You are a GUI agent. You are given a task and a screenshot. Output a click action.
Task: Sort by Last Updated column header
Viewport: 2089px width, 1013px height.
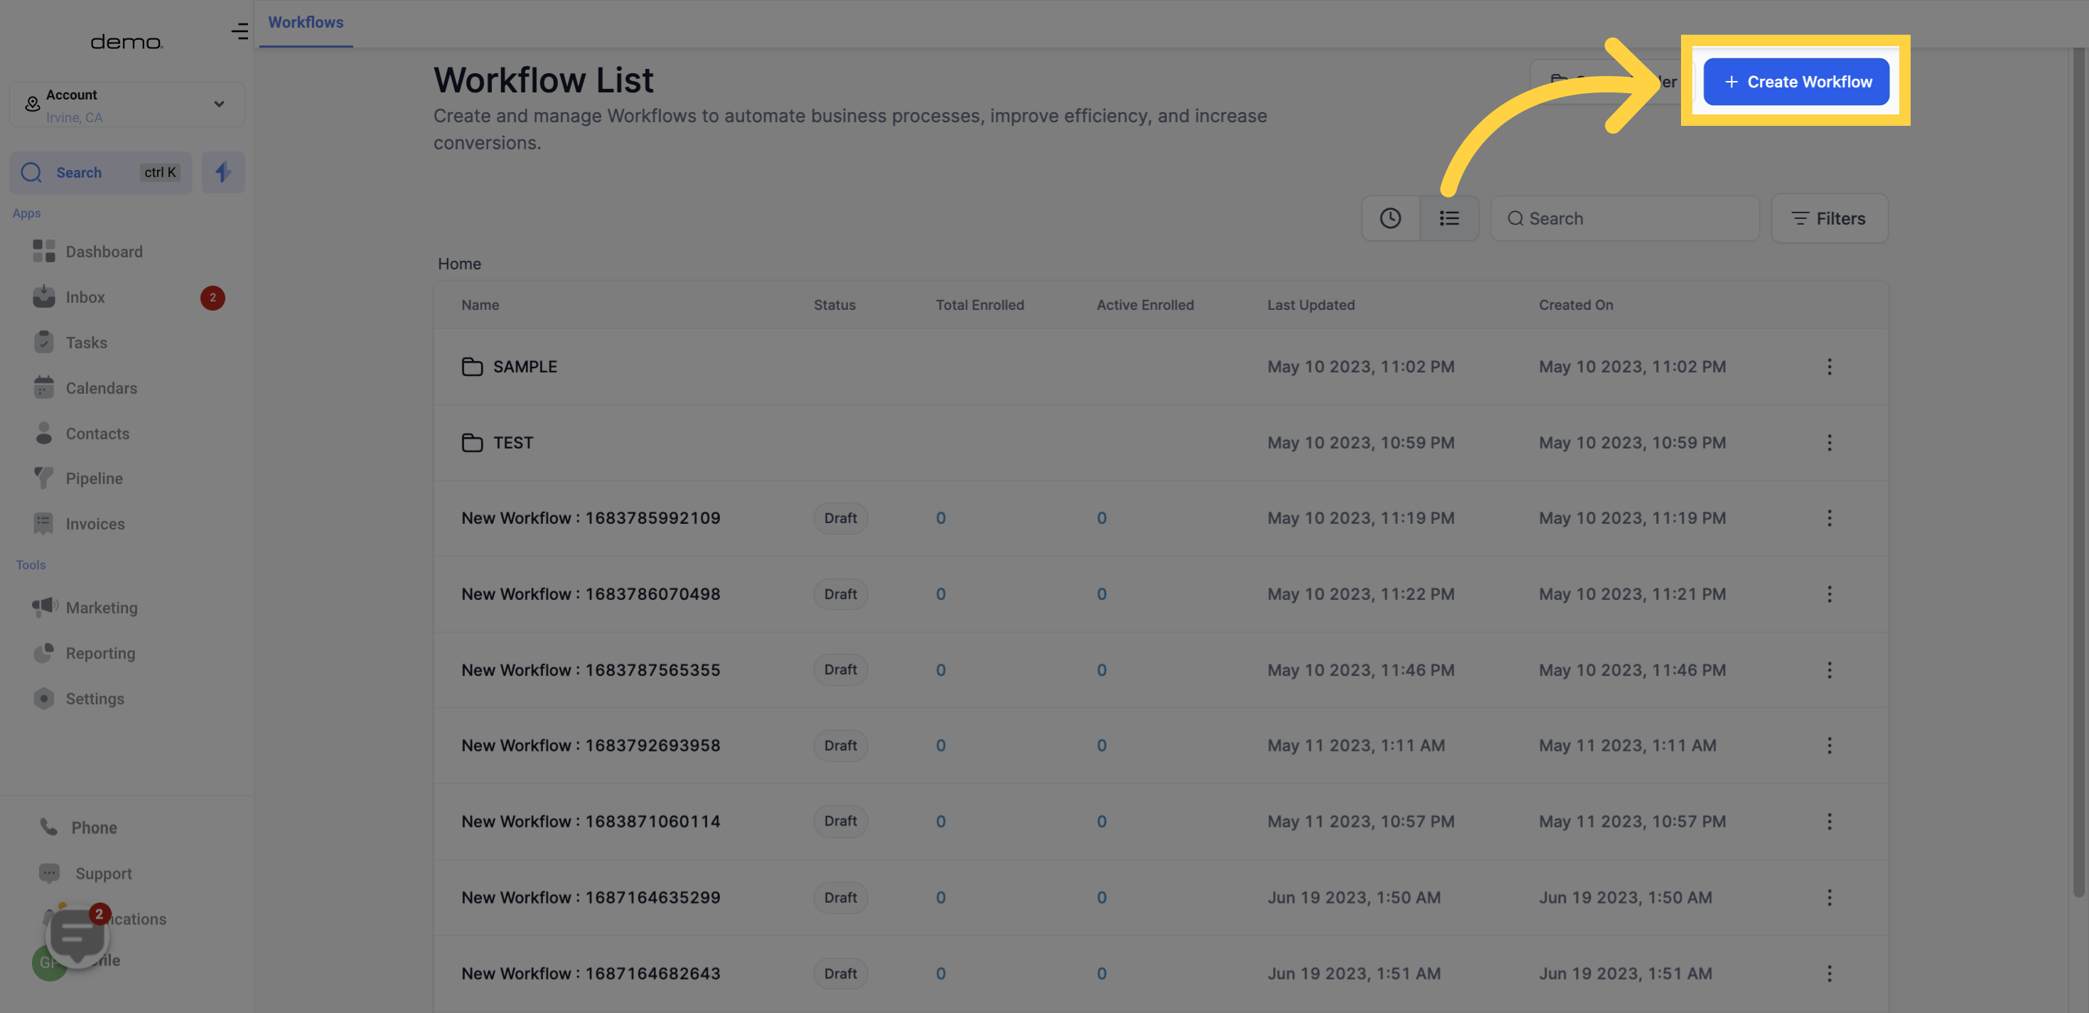tap(1311, 305)
